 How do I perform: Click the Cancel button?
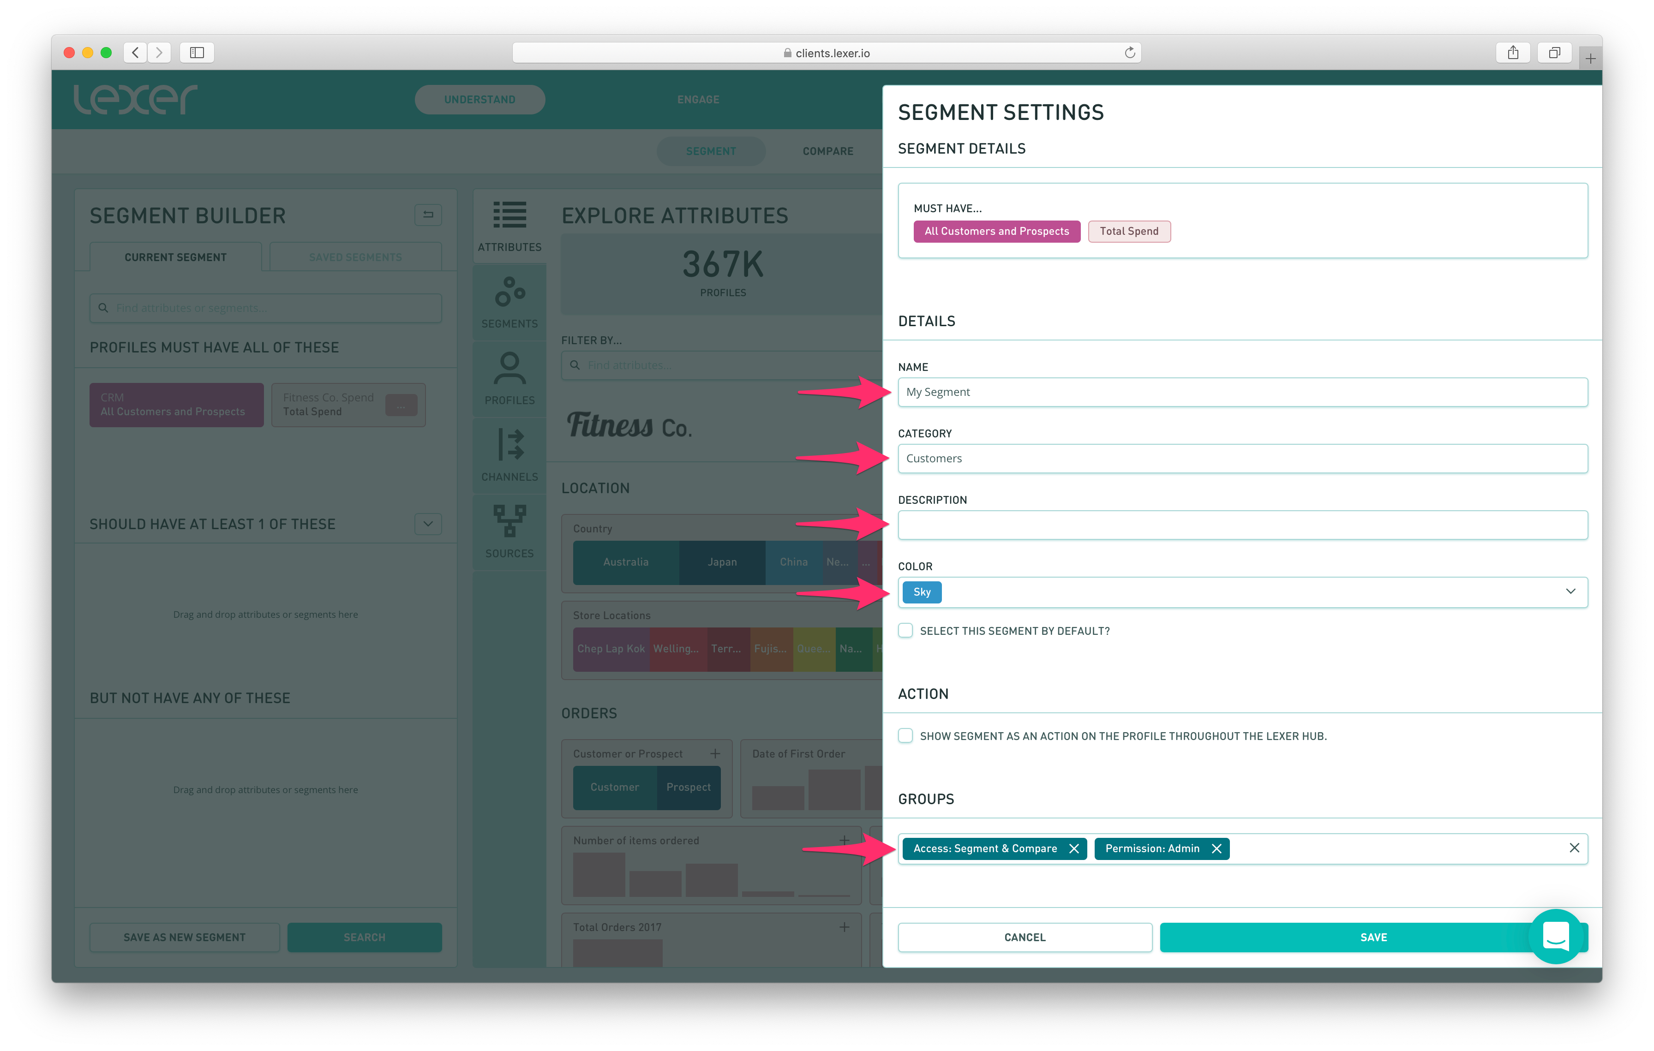[1025, 937]
